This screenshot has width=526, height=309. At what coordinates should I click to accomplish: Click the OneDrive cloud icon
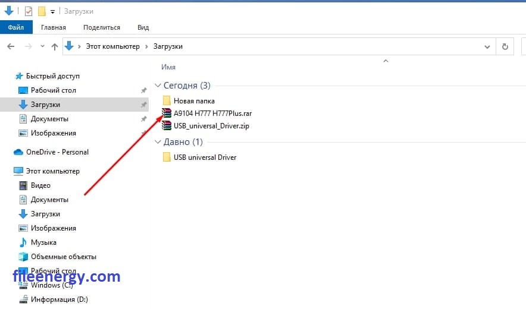[x=18, y=152]
